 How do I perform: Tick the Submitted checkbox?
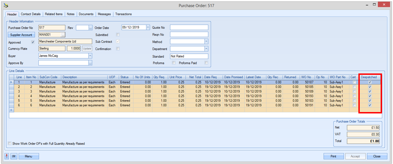pyautogui.click(x=118, y=35)
